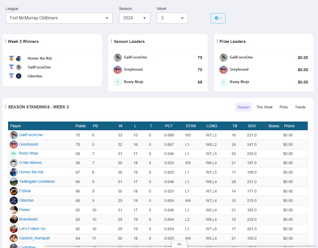Switch to the Picks tab
318x248 pixels.
(x=284, y=107)
